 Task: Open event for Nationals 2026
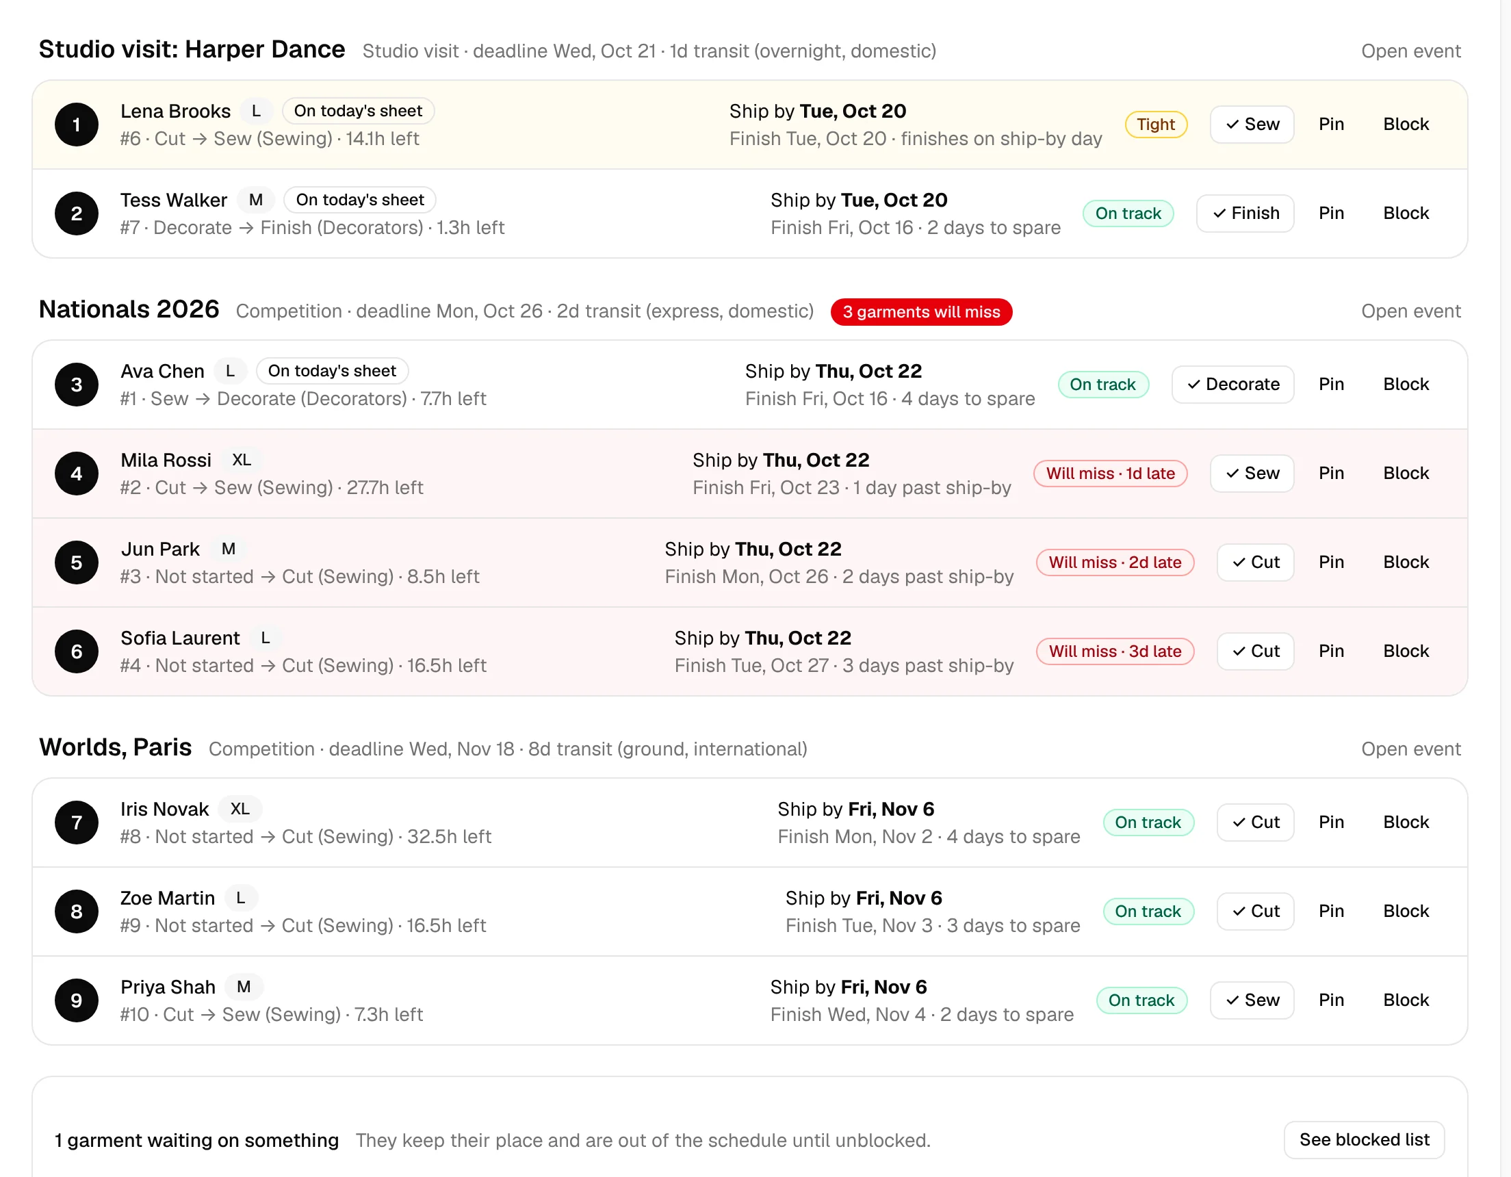coord(1410,311)
